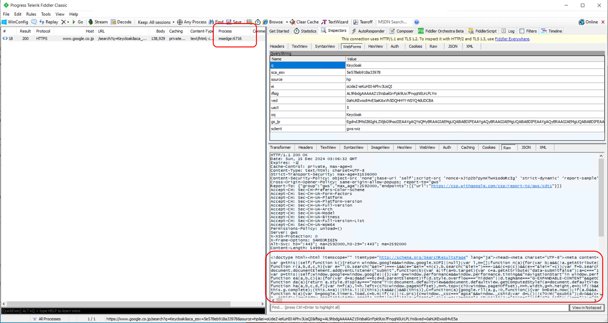The width and height of the screenshot is (608, 323).
Task: Open the Keep: All sessions dropdown
Action: 156,22
